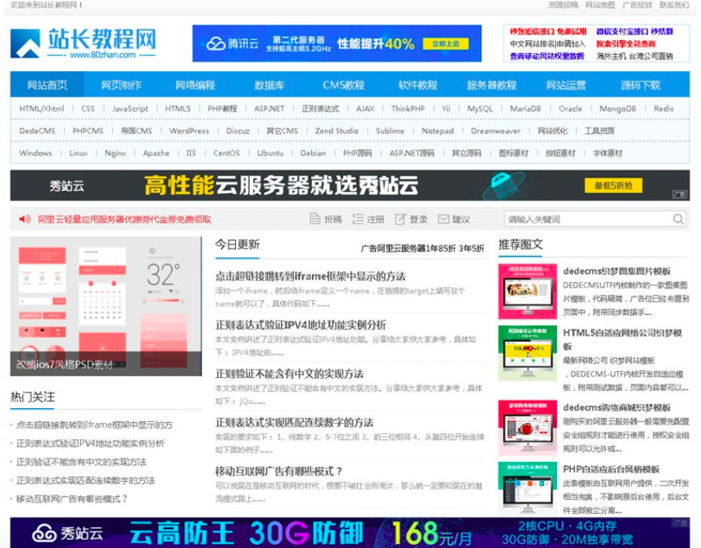Open the PHP教程 subcategory link
701x548 pixels.
222,109
